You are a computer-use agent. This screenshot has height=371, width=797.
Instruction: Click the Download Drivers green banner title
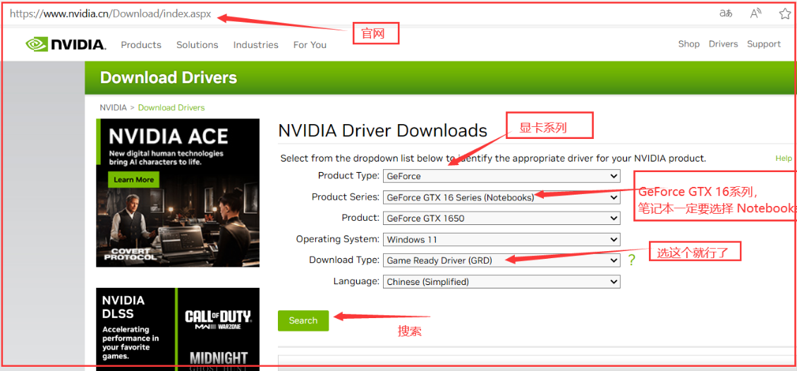click(169, 78)
